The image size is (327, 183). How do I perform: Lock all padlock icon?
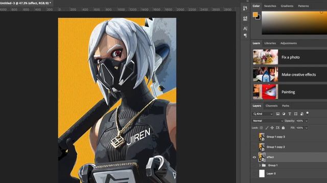283,128
